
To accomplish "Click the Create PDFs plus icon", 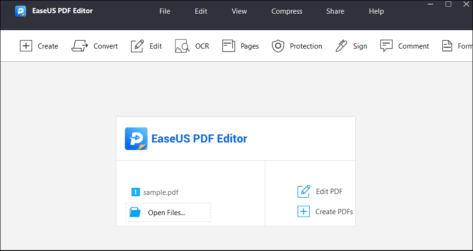I will click(x=304, y=211).
